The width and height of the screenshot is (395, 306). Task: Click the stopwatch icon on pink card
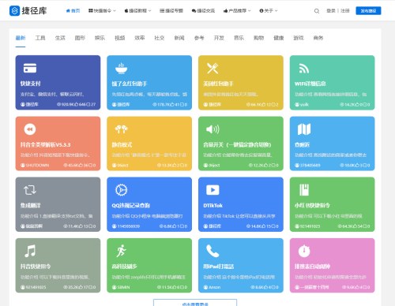coord(304,251)
